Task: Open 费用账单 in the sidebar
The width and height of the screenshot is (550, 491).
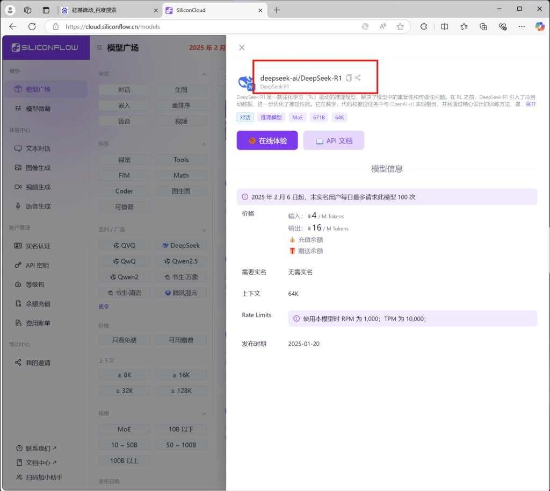Action: pos(46,323)
